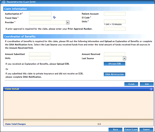Click the Travel Date text box
This screenshot has width=155, height=132.
[x=40, y=18]
